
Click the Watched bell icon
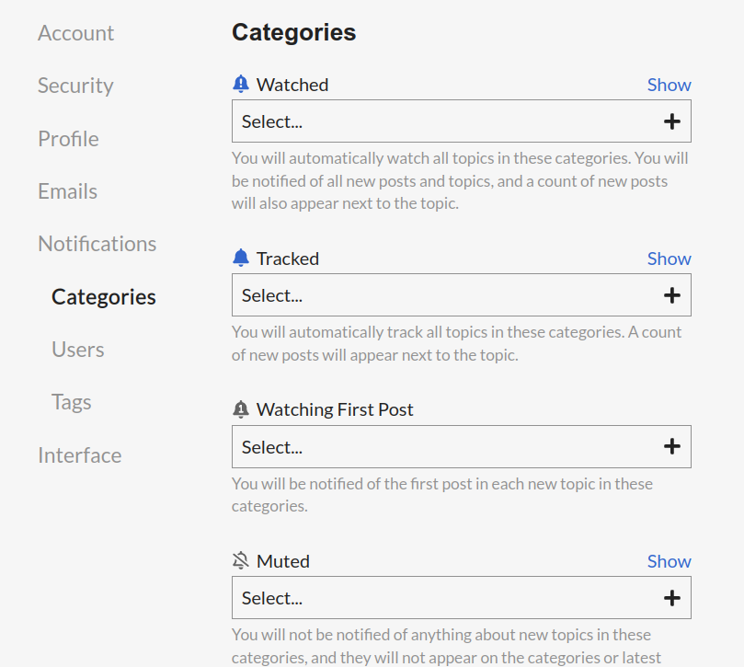pyautogui.click(x=241, y=84)
